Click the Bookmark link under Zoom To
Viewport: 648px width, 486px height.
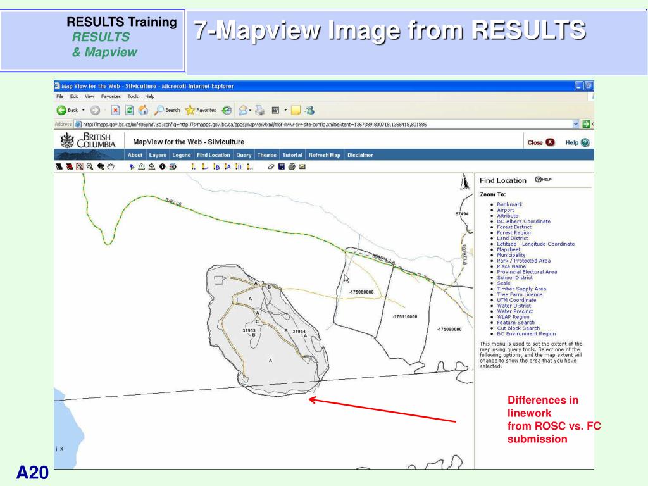[x=509, y=204]
